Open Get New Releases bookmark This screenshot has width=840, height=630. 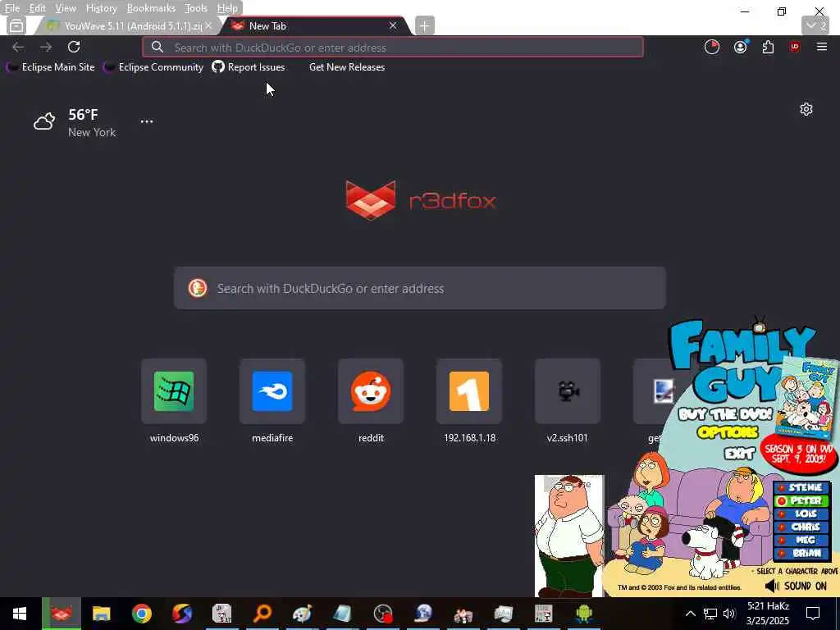tap(347, 67)
